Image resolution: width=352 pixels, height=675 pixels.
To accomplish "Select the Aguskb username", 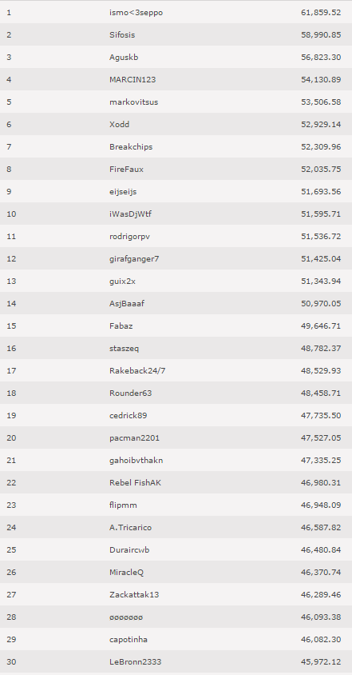I will 124,58.
